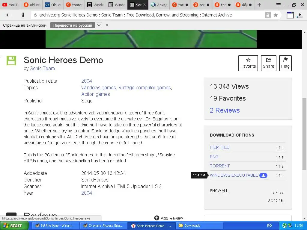Click the lock protection icon in address bar

pos(267,15)
